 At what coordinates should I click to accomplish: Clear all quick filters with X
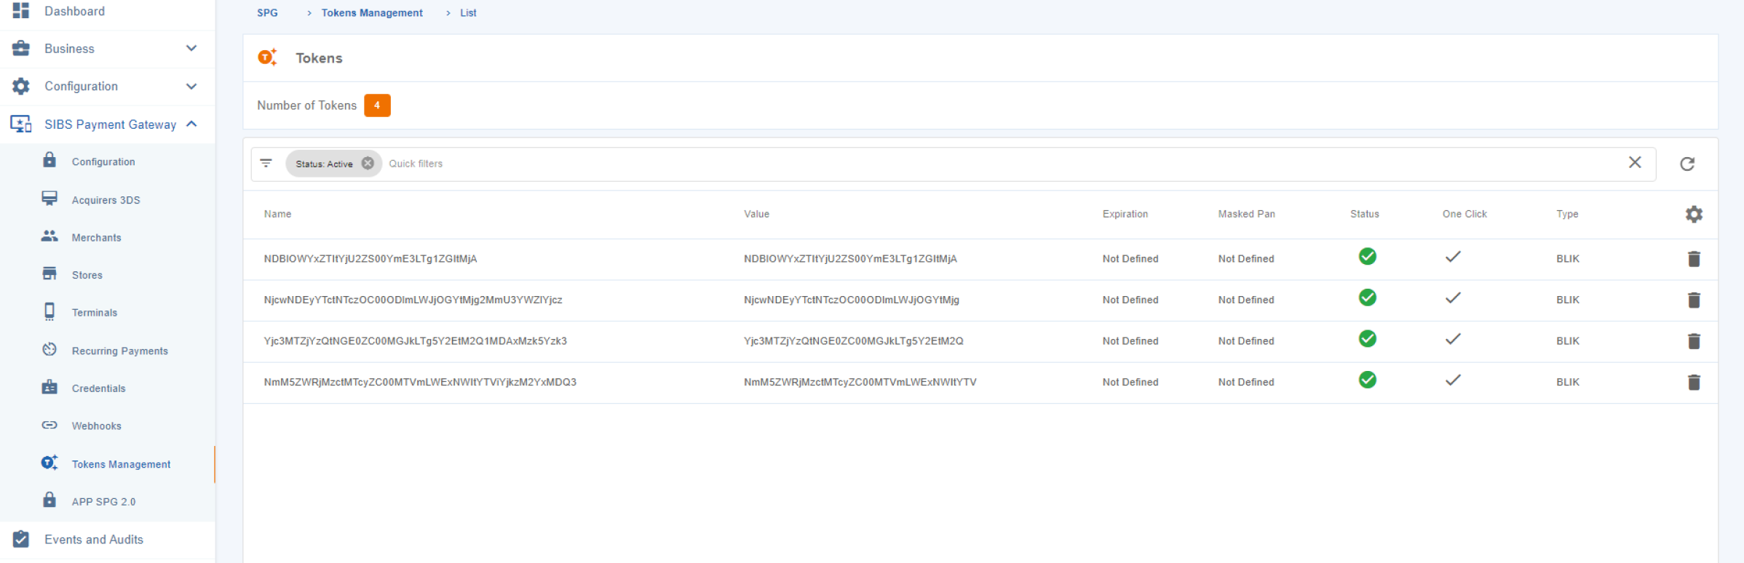[1634, 163]
